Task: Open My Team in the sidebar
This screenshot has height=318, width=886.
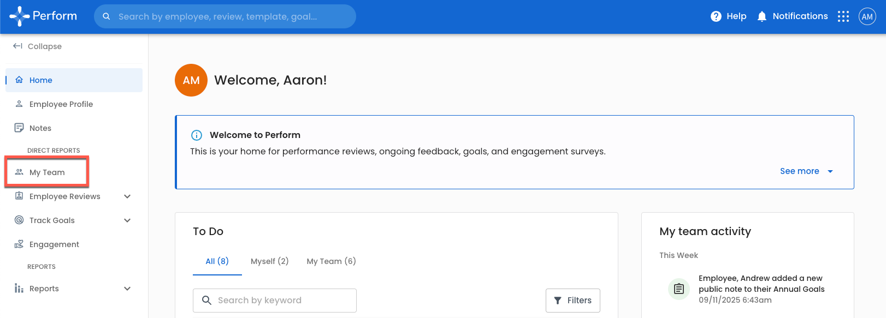Action: pyautogui.click(x=47, y=172)
